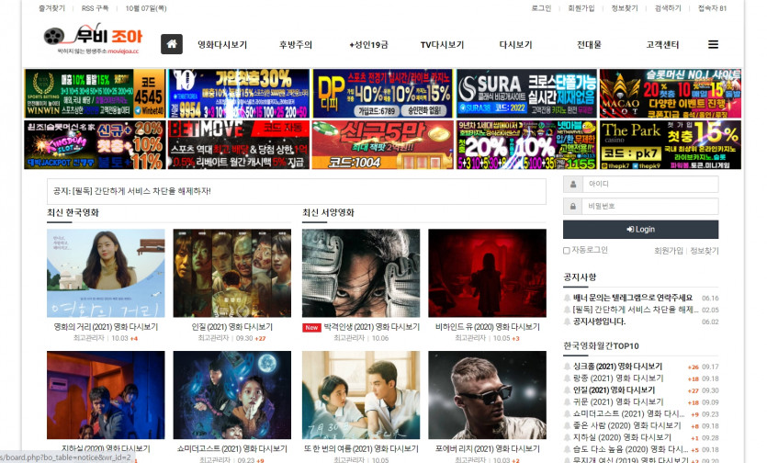
Task: Open the 고객센터 menu
Action: (662, 45)
